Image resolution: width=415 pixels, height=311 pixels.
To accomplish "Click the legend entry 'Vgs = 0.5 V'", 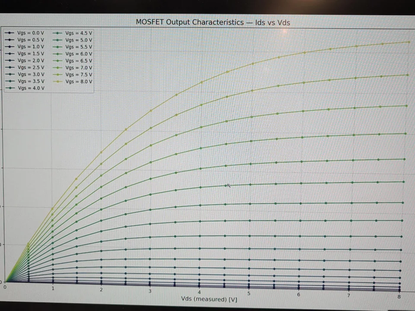I will tap(24, 40).
